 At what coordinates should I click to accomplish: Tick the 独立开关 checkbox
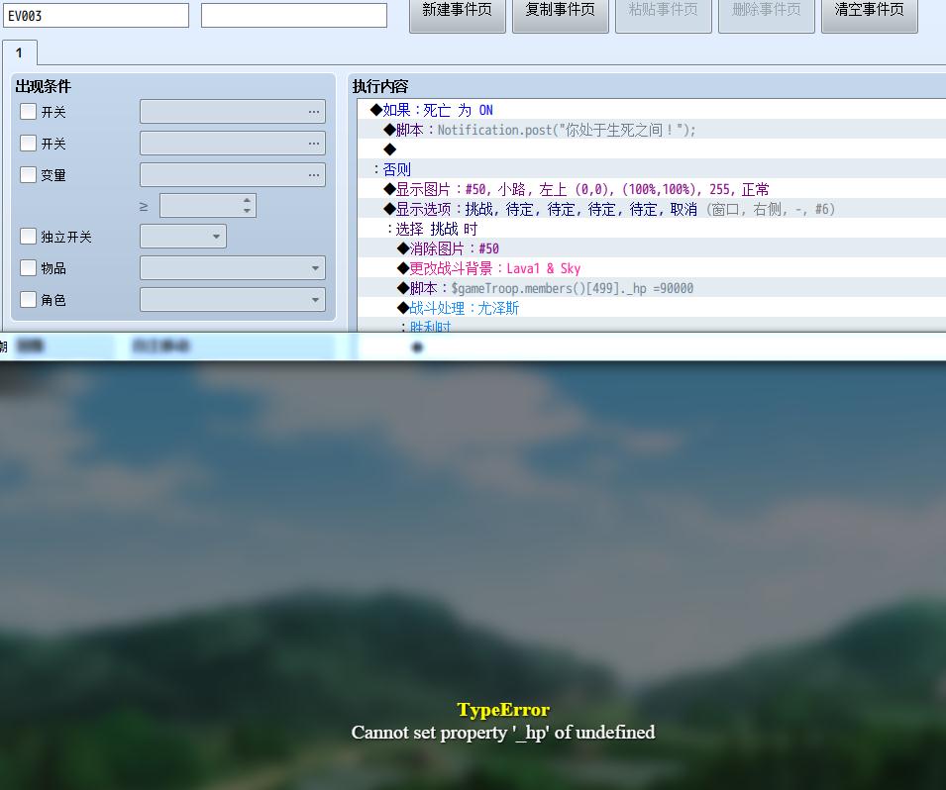28,237
